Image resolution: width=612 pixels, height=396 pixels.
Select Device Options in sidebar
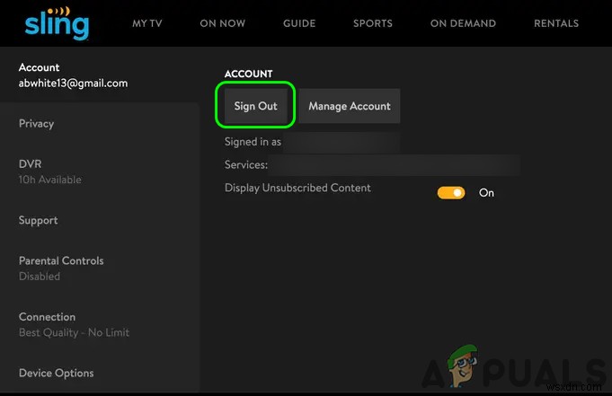pos(57,374)
